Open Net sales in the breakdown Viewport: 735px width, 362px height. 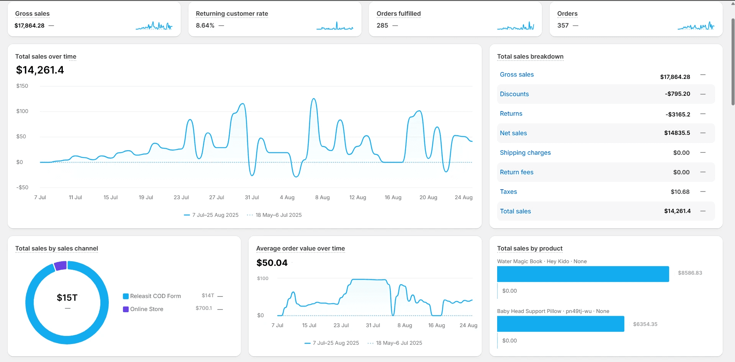point(513,133)
